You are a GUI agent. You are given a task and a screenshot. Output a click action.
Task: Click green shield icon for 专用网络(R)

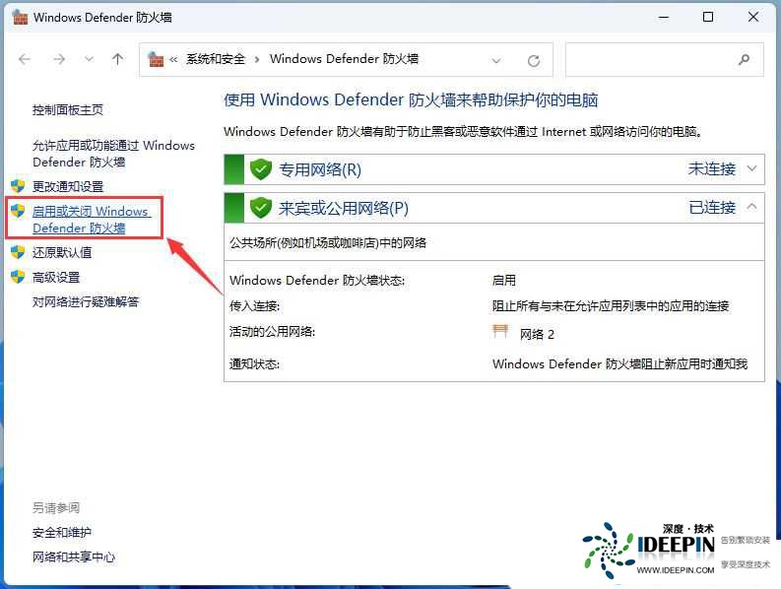point(261,169)
